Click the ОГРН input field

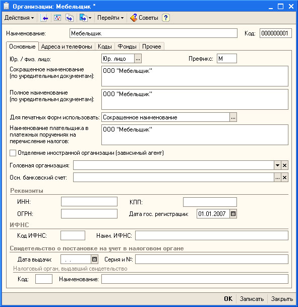pos(89,213)
